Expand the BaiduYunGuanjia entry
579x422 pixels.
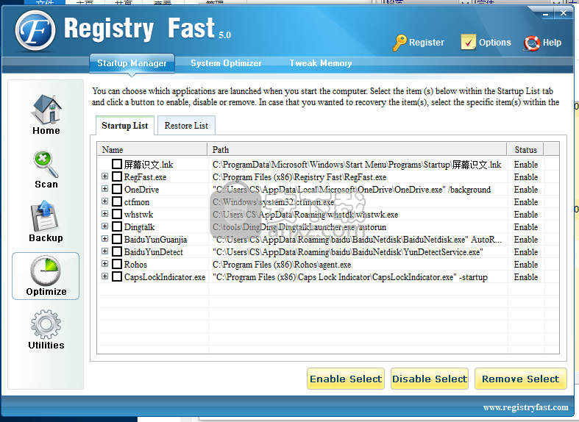click(x=105, y=239)
